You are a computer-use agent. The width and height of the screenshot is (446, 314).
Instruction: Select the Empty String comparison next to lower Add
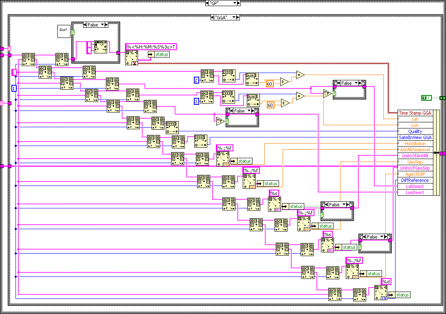coord(327,94)
